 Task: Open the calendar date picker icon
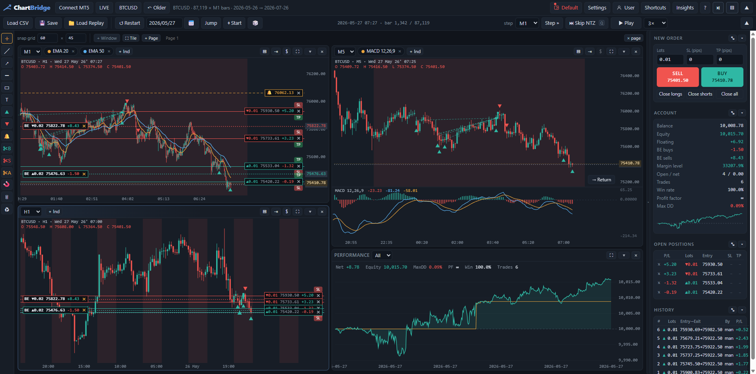point(191,23)
